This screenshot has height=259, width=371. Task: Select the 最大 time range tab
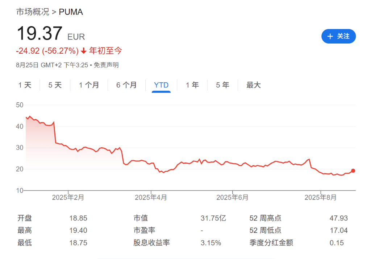click(254, 85)
